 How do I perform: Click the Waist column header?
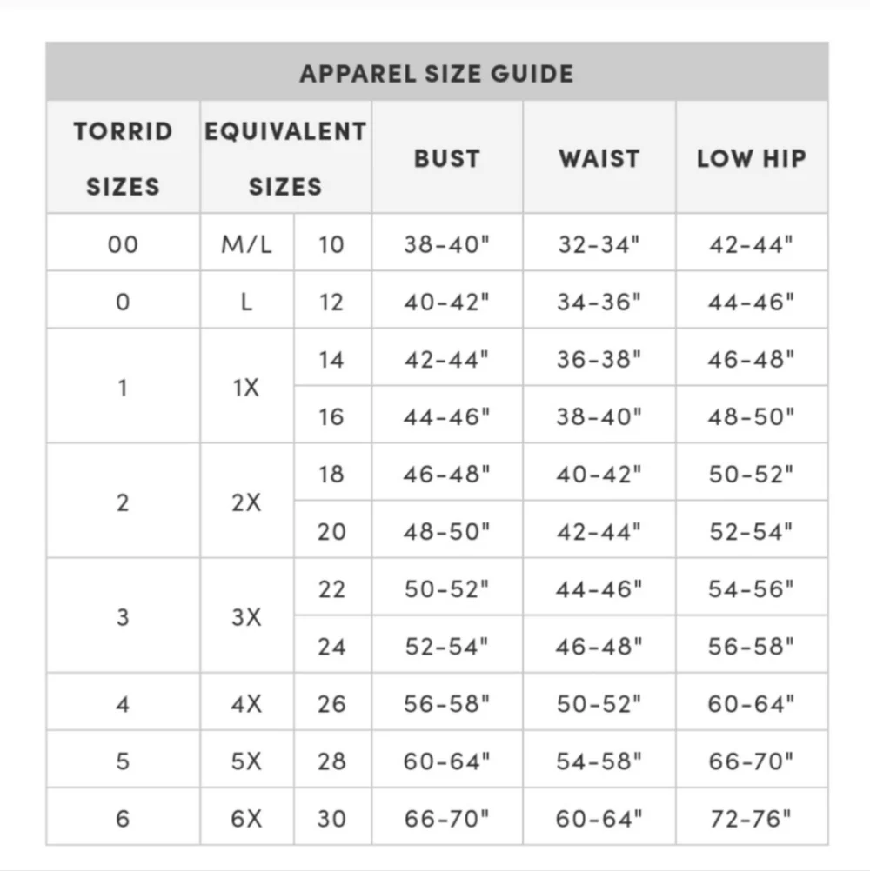click(x=599, y=158)
